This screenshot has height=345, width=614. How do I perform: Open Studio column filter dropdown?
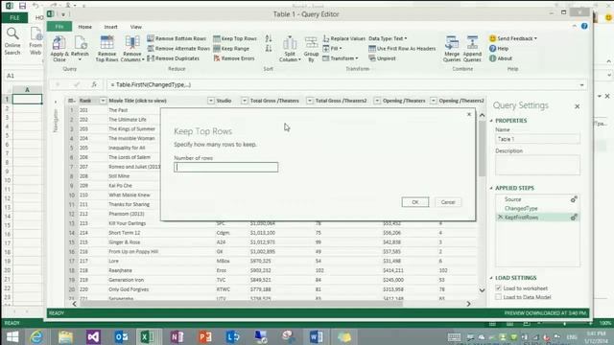click(245, 101)
